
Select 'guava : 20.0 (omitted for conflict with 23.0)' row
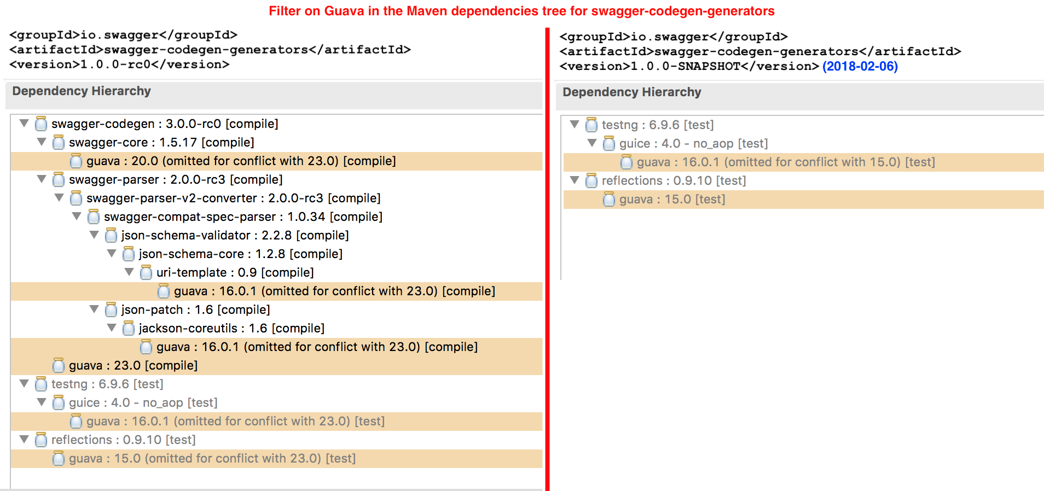click(276, 161)
